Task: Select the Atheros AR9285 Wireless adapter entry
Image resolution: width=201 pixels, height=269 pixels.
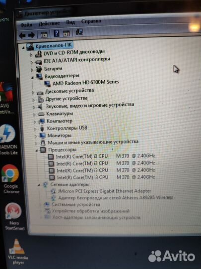Action: pos(116,198)
